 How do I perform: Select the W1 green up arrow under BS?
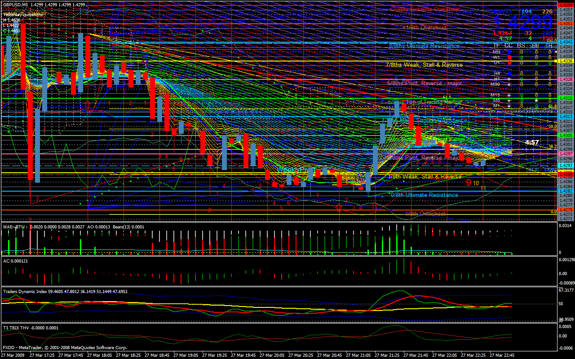[522, 57]
